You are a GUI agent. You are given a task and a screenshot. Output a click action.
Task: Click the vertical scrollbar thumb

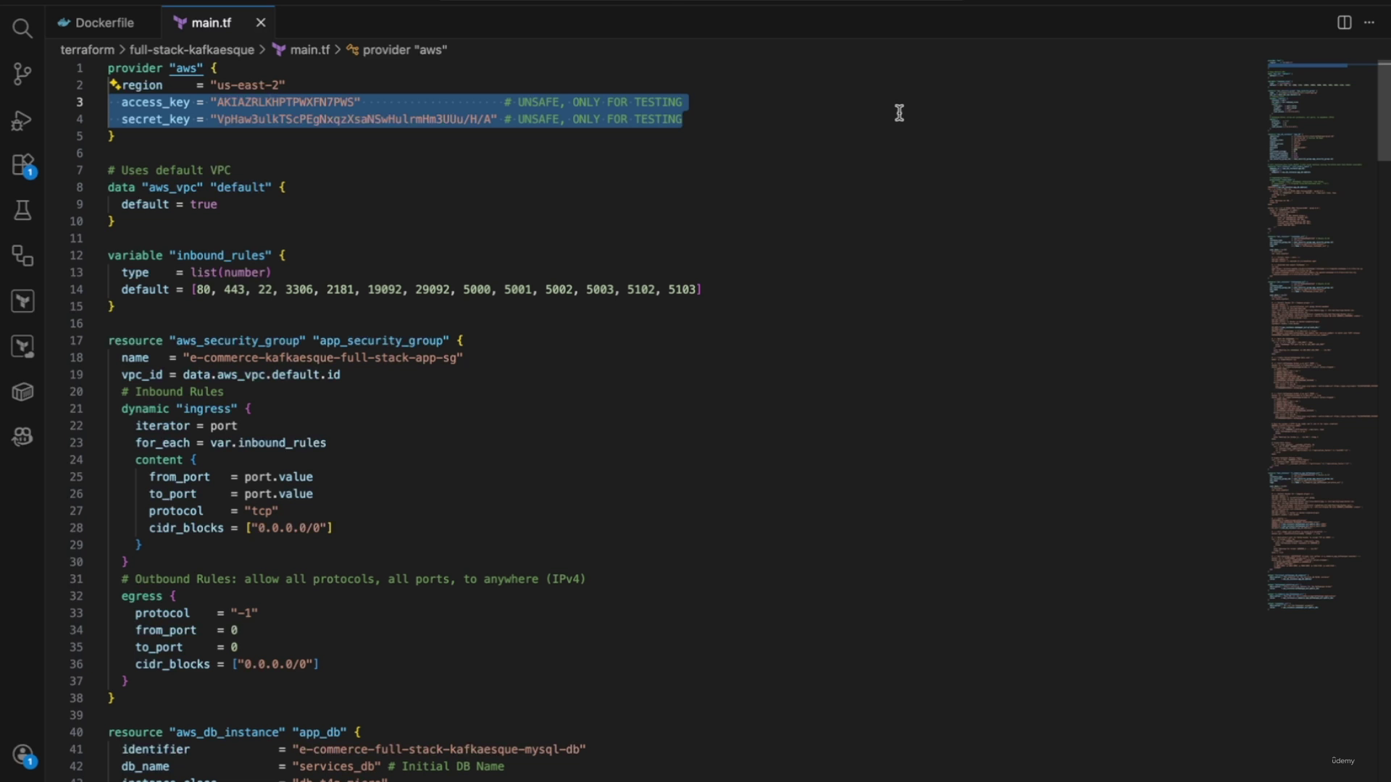point(1384,111)
